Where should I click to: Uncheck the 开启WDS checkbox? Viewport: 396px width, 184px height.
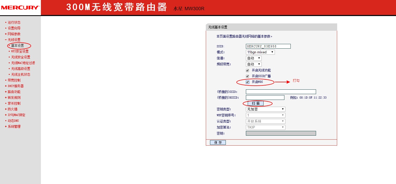pyautogui.click(x=247, y=82)
